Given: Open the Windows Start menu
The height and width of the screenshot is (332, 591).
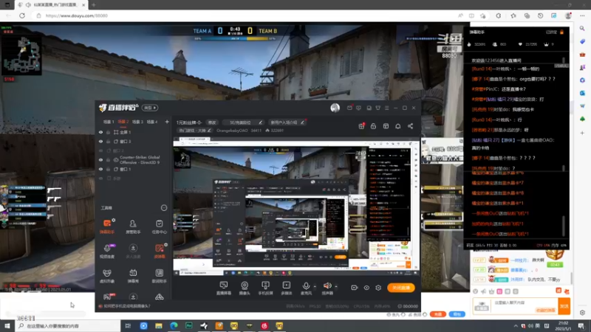Looking at the screenshot, I should coord(7,326).
